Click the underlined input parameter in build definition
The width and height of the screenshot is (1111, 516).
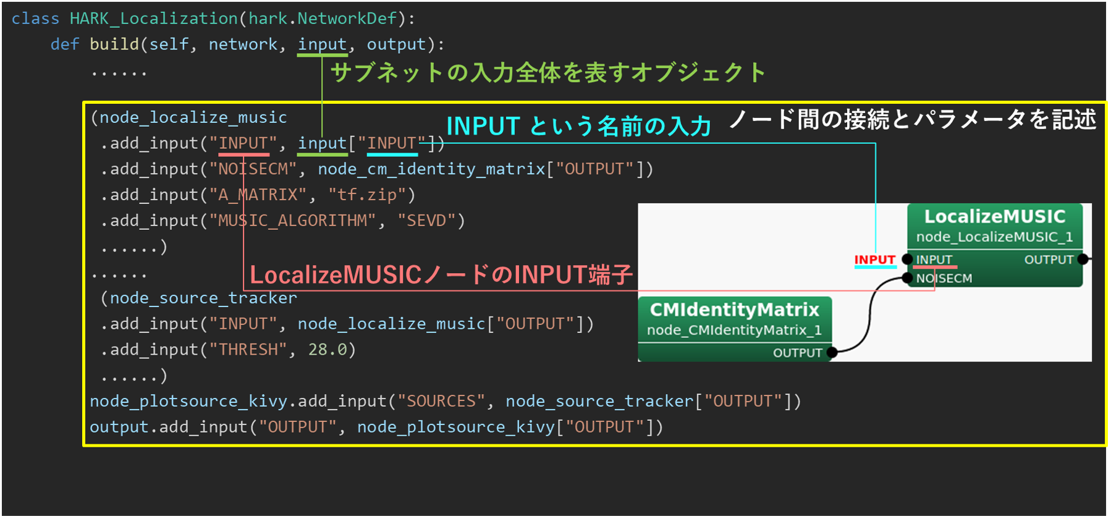[x=322, y=44]
